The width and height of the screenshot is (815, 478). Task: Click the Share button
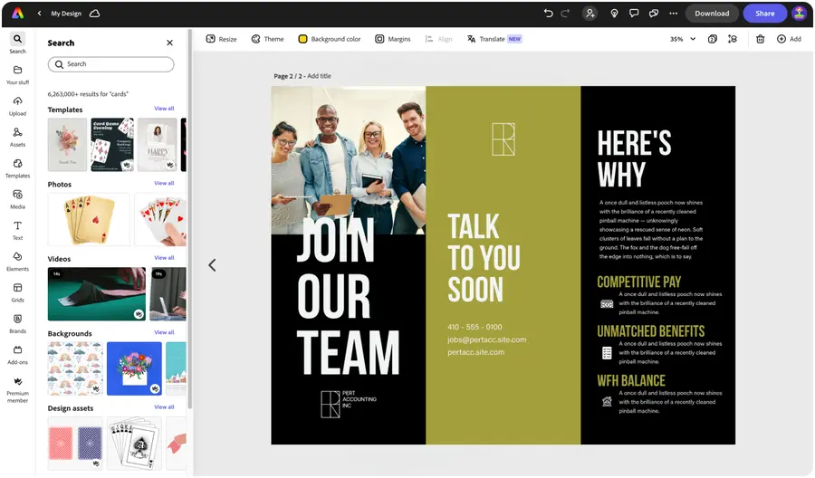(x=764, y=14)
